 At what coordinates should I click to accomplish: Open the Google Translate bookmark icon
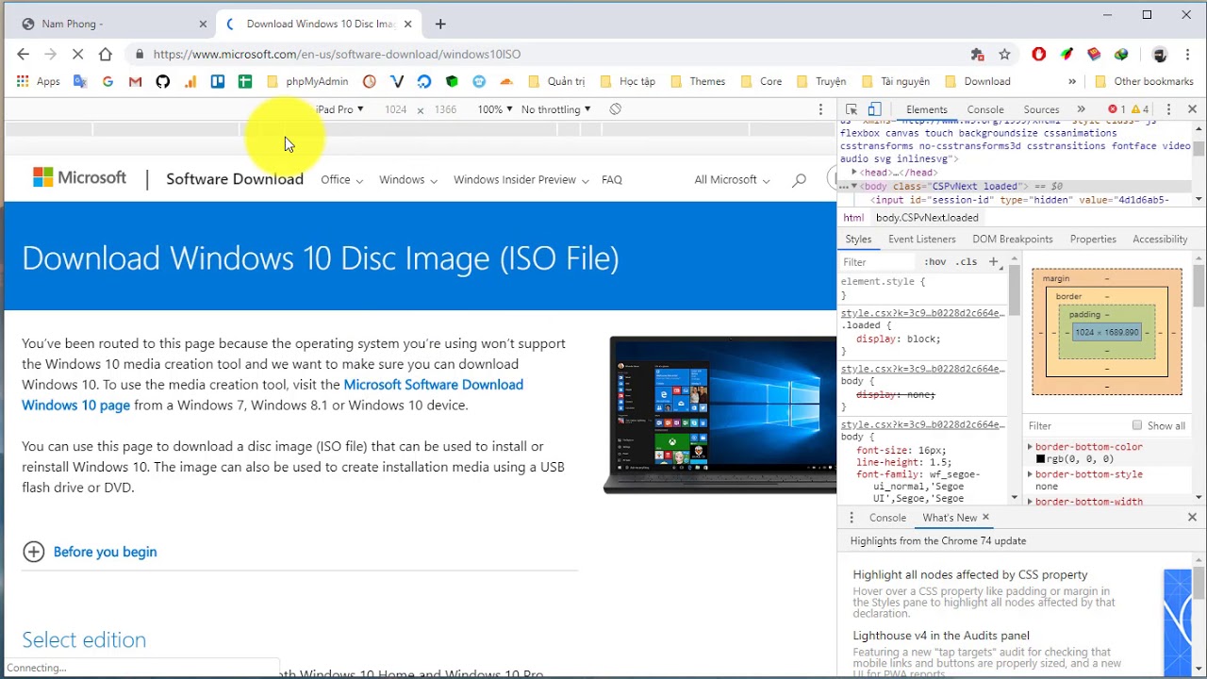(80, 81)
